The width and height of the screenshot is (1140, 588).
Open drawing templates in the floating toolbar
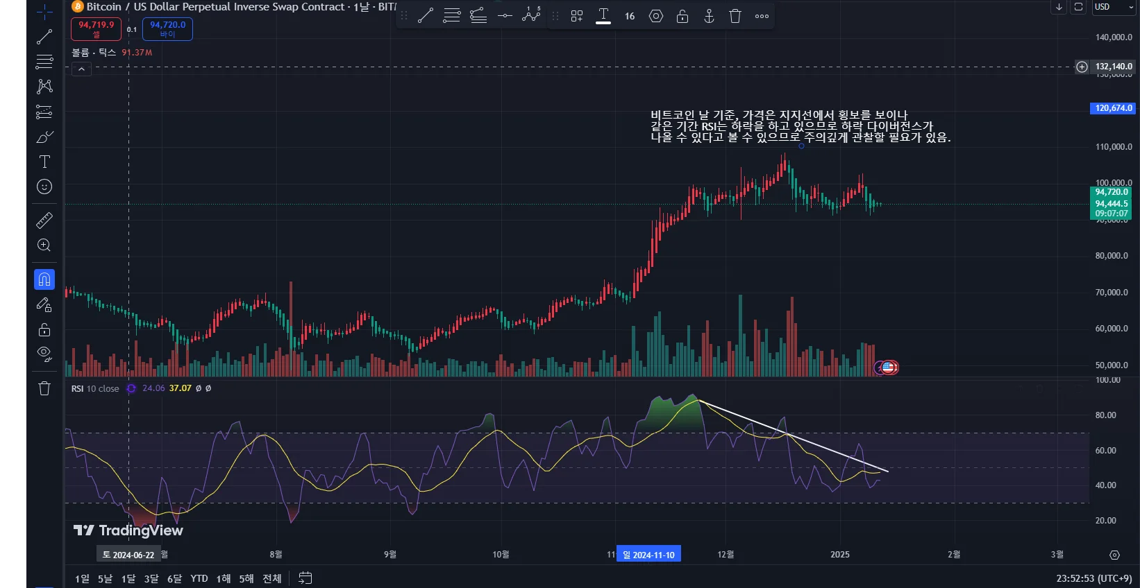pos(577,16)
